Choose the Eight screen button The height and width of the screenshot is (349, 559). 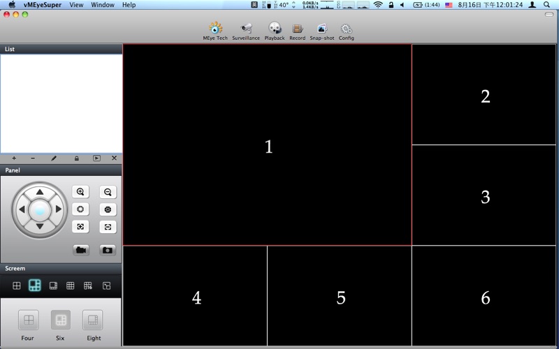pos(93,320)
